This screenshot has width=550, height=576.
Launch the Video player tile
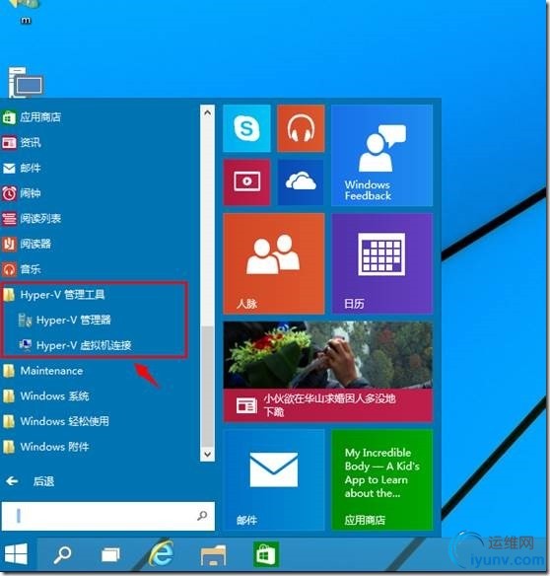[246, 181]
